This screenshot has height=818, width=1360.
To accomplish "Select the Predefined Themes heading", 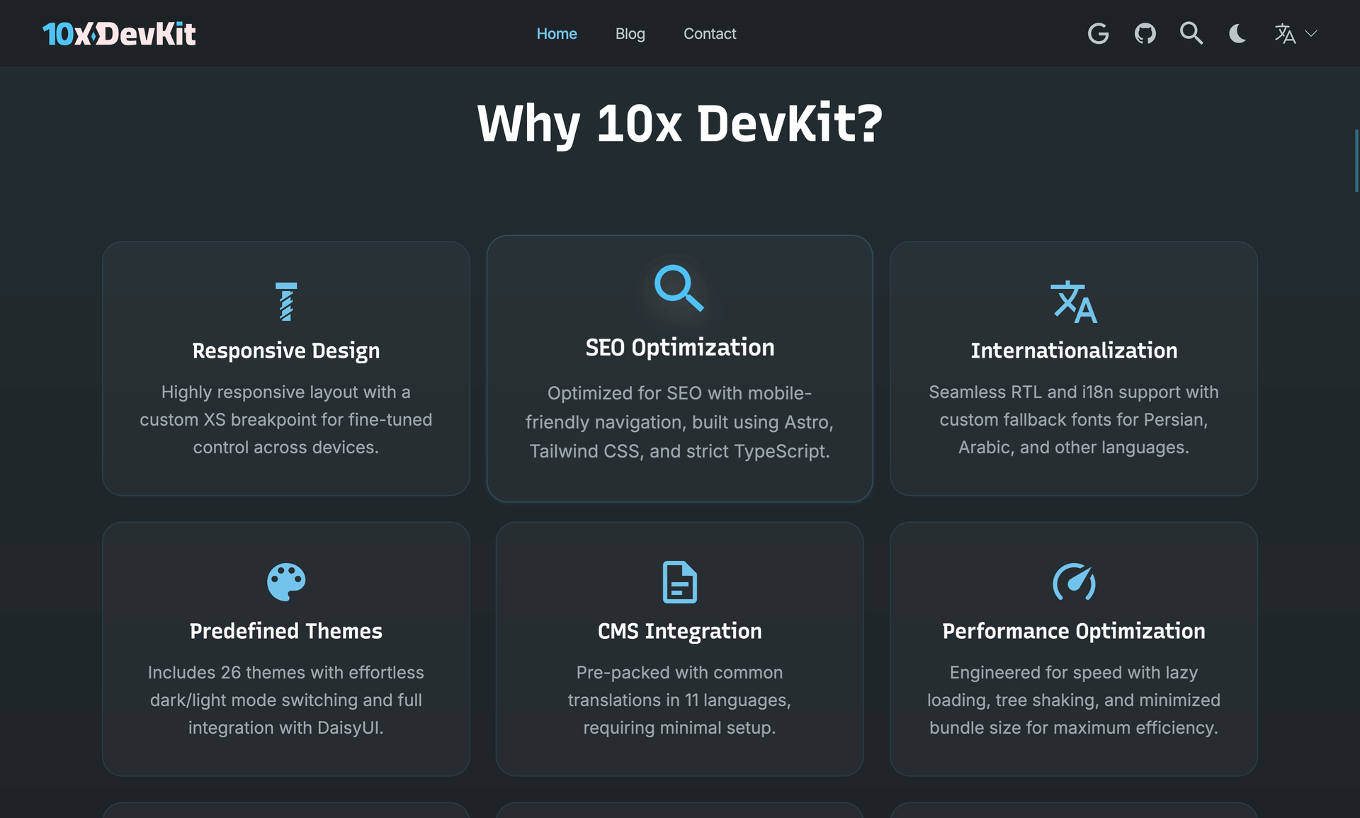I will click(286, 631).
